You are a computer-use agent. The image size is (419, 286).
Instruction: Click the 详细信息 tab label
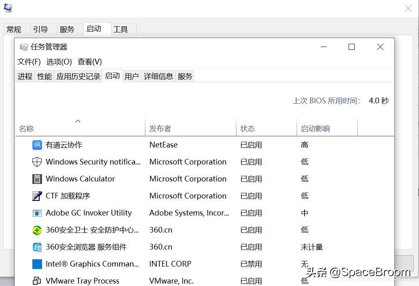(x=158, y=76)
